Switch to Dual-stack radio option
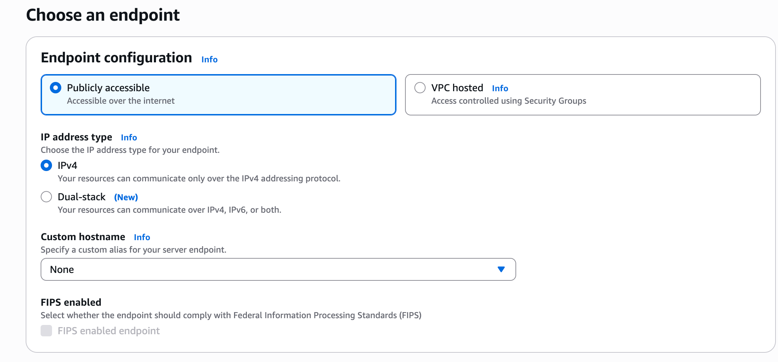Viewport: 778px width, 362px height. click(46, 197)
